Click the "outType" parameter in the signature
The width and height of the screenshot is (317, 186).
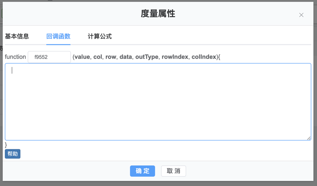click(x=147, y=57)
